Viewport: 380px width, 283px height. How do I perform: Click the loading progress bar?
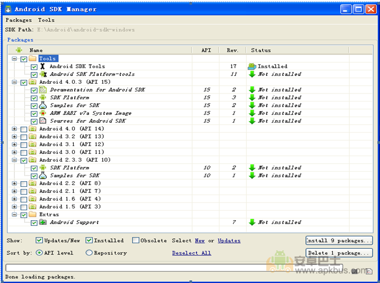tap(174, 268)
